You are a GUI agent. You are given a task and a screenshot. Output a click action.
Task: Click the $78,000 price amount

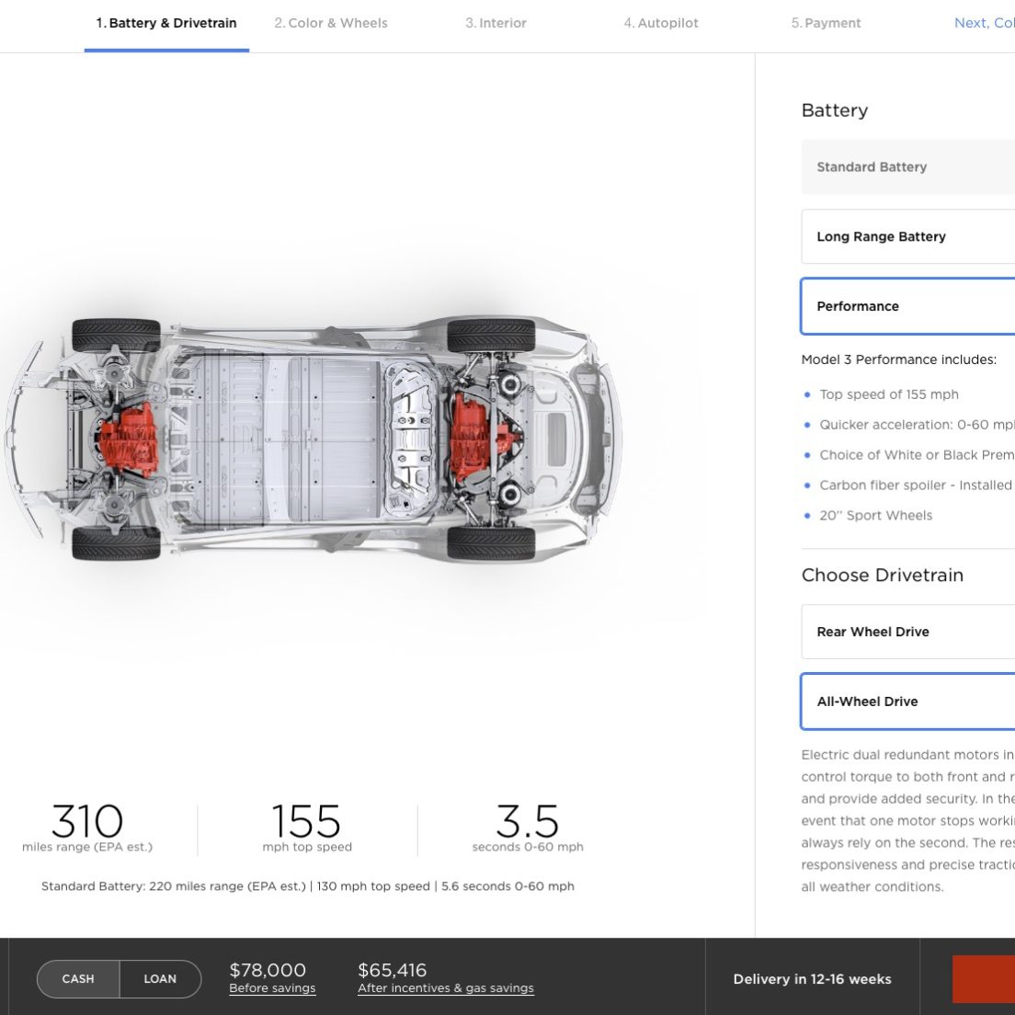pos(268,970)
